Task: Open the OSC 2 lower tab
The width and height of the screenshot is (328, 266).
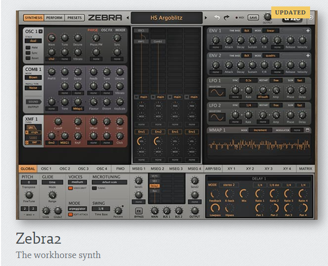Action: [x=65, y=169]
